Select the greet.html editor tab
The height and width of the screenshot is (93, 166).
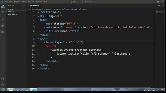pyautogui.click(x=34, y=6)
